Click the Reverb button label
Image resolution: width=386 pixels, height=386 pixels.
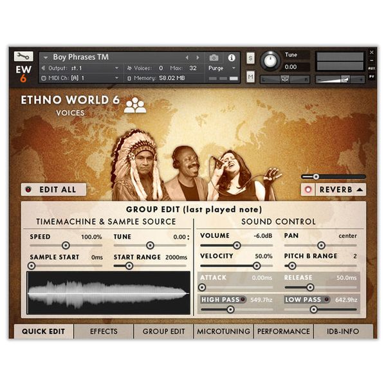pyautogui.click(x=336, y=190)
